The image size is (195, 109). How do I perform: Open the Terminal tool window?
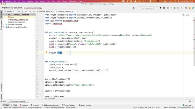(x=34, y=105)
